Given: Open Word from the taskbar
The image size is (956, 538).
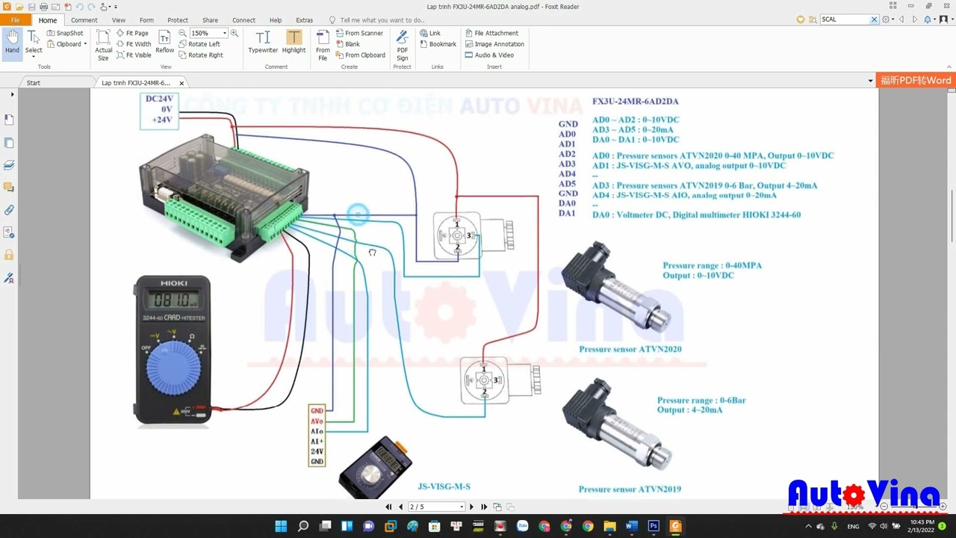Looking at the screenshot, I should [632, 526].
